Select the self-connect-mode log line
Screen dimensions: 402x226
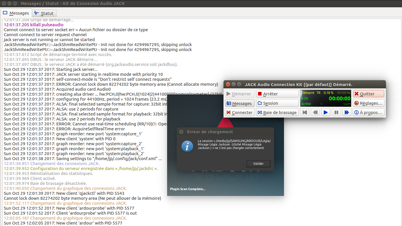88,79
